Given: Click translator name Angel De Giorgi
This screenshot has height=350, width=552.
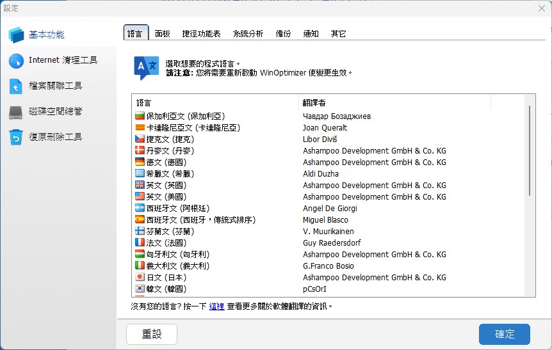Looking at the screenshot, I should pyautogui.click(x=330, y=208).
